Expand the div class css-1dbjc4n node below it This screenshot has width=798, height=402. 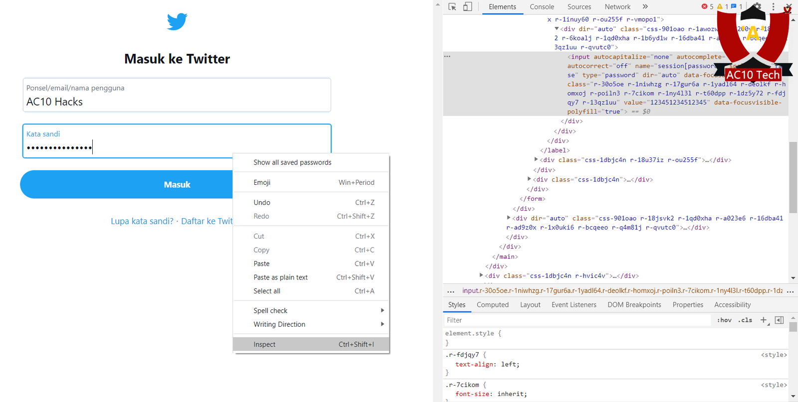[x=529, y=179]
